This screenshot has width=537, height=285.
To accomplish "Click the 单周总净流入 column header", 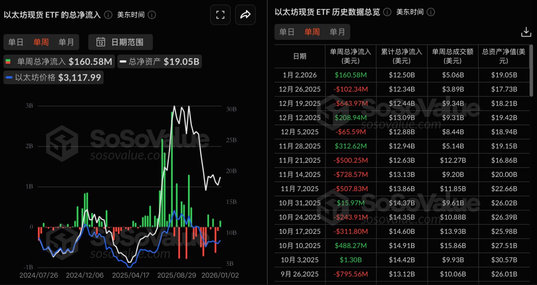I will coord(351,56).
